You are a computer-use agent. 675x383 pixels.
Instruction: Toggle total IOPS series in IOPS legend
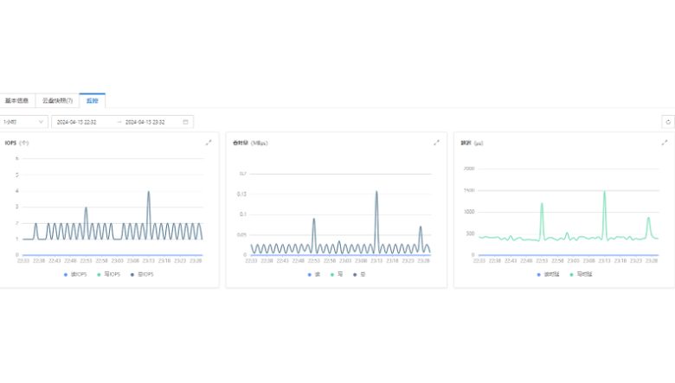(142, 274)
